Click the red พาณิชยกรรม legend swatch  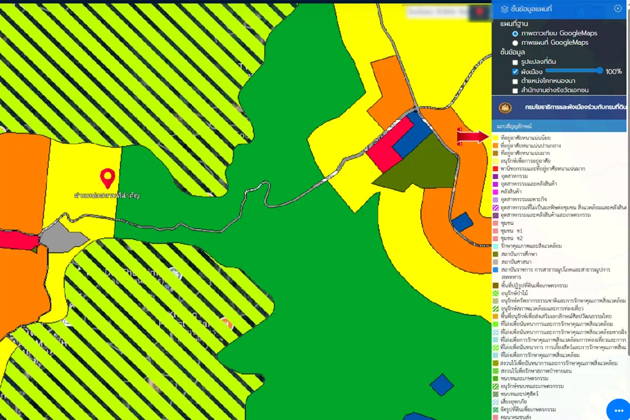495,168
